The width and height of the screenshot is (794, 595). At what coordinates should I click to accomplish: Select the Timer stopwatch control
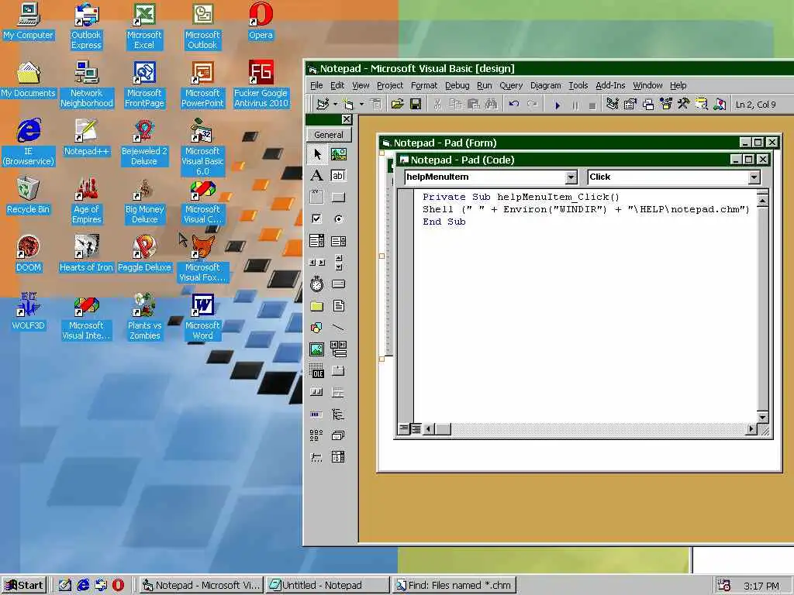tap(317, 284)
